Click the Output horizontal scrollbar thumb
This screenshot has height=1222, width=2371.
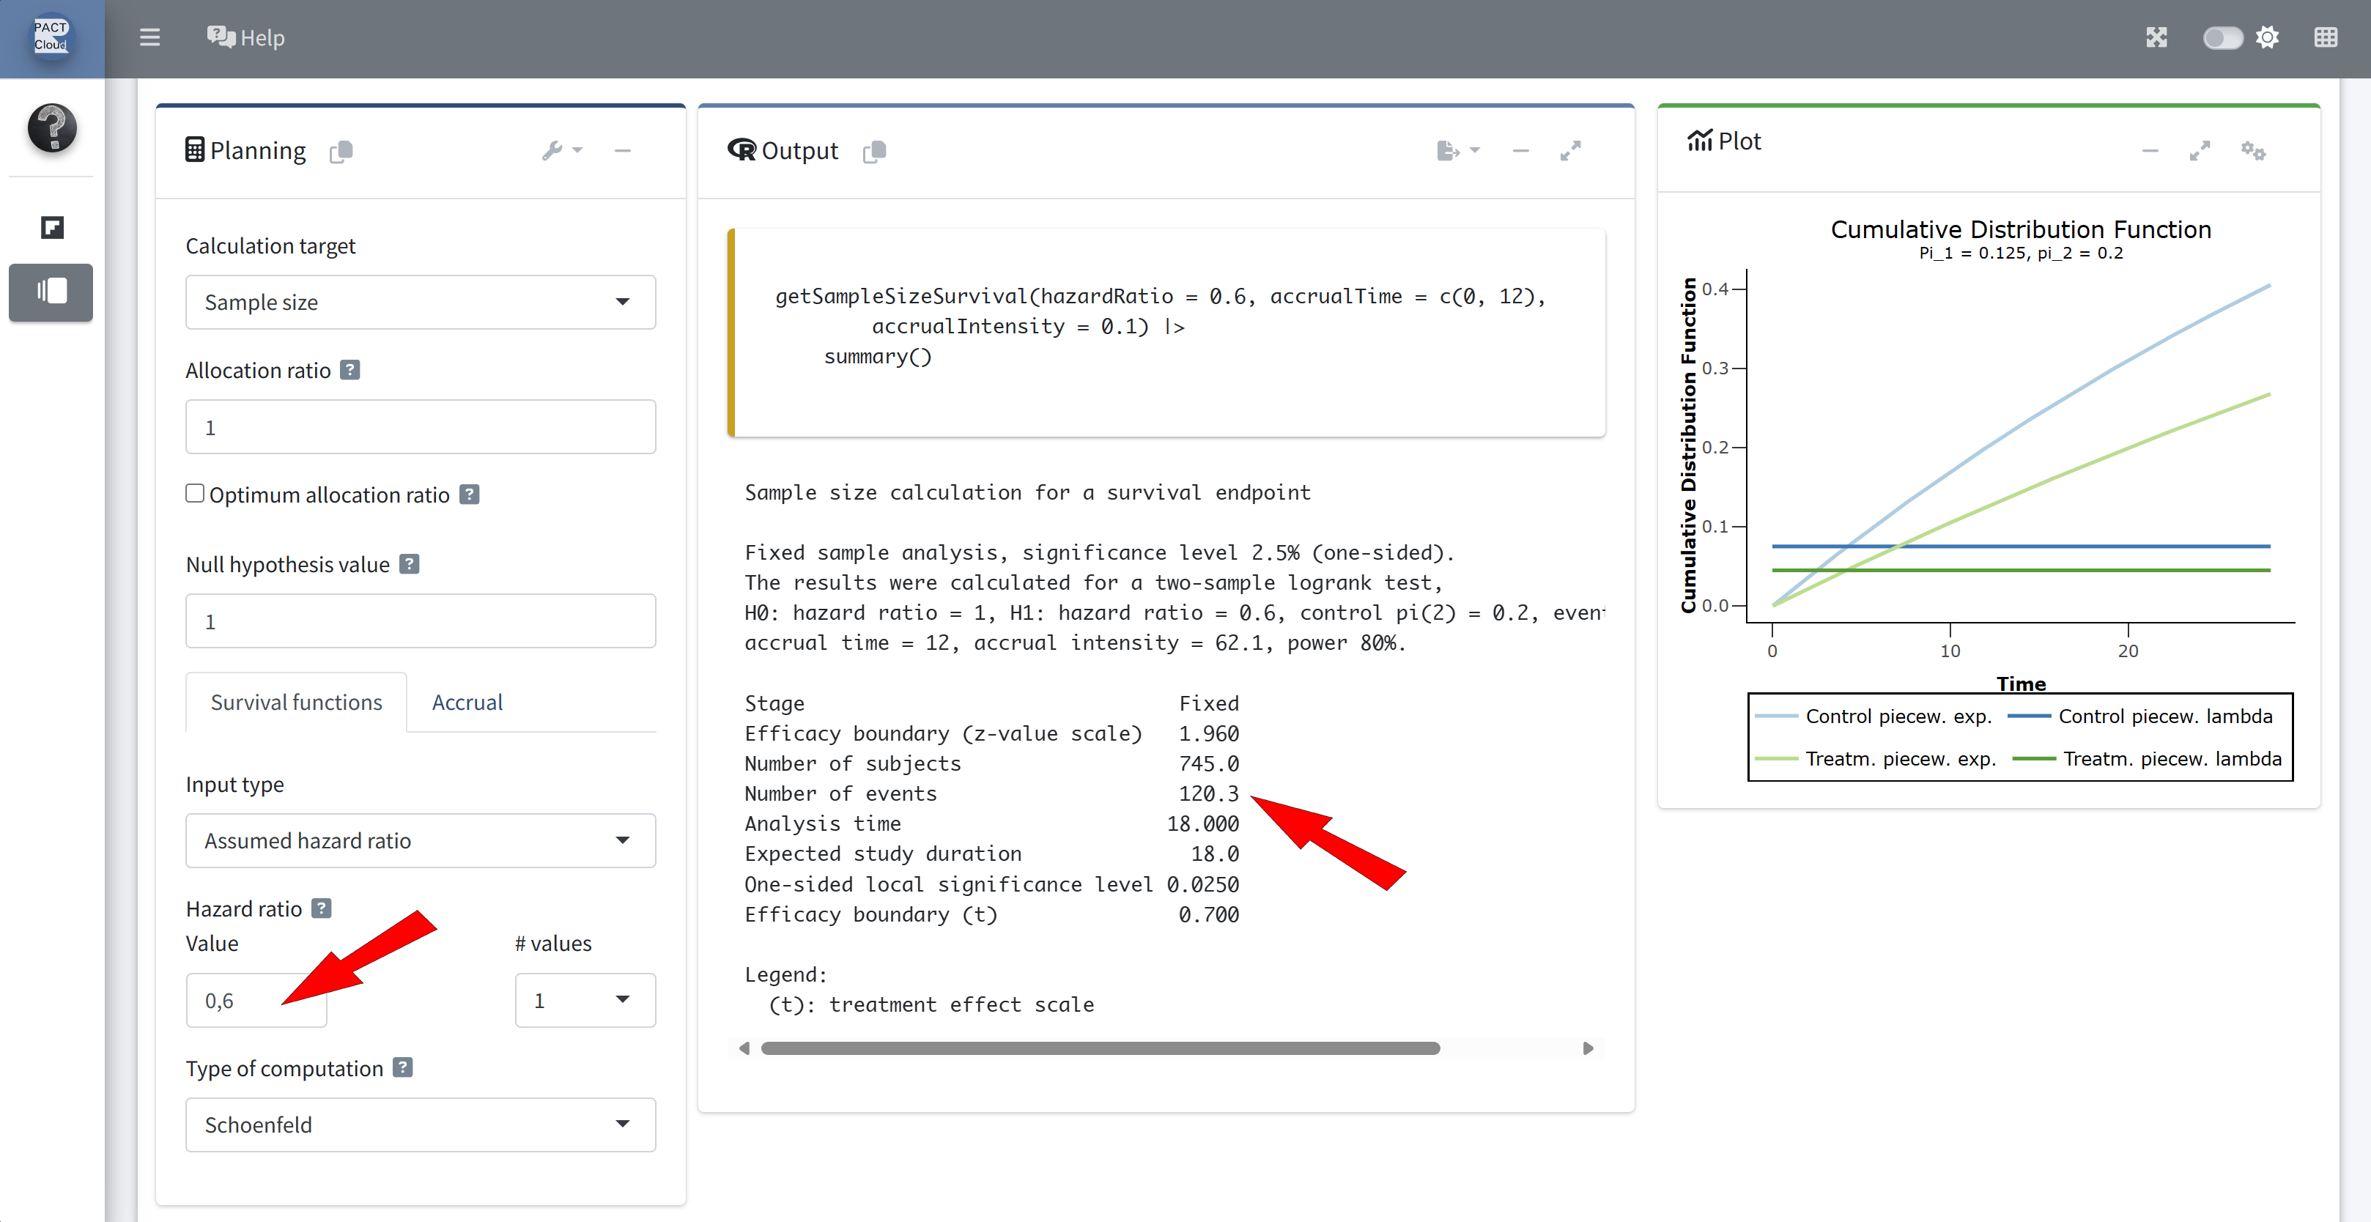[1100, 1048]
